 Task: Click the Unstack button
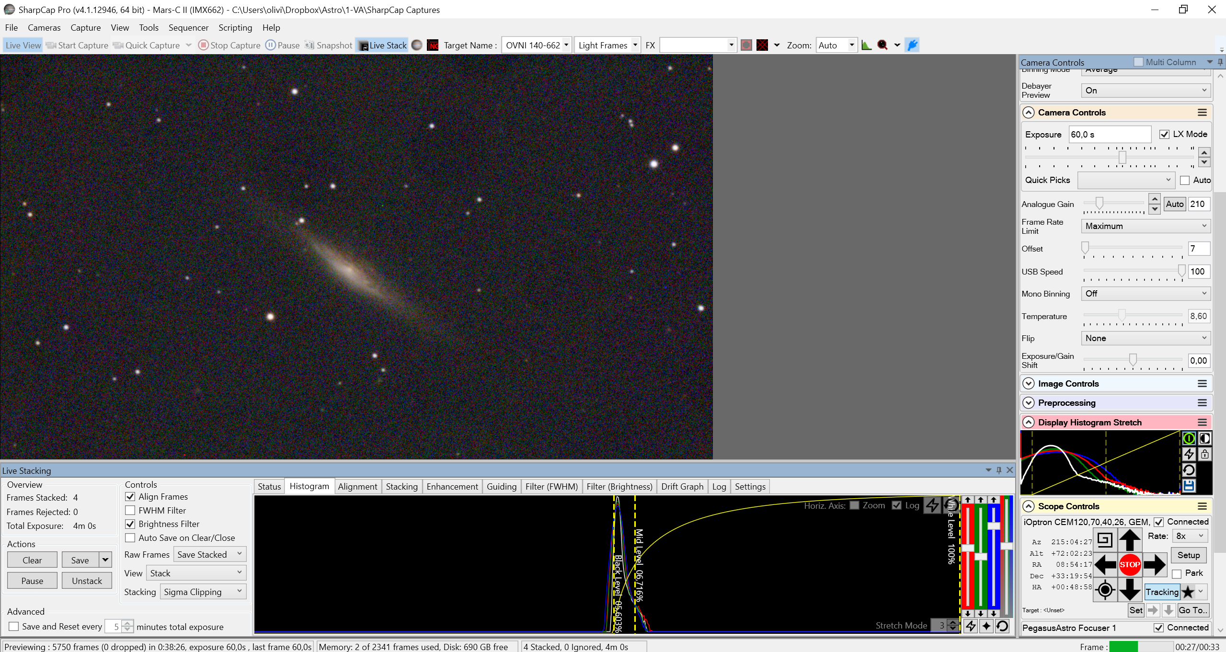click(87, 581)
